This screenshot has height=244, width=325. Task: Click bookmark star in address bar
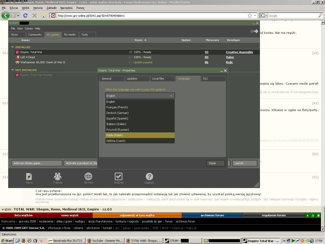point(250,16)
